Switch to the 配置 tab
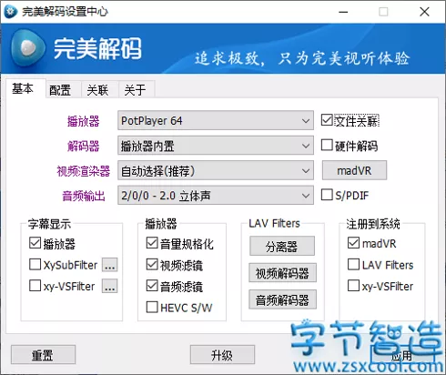This screenshot has height=375, width=446. pyautogui.click(x=60, y=90)
